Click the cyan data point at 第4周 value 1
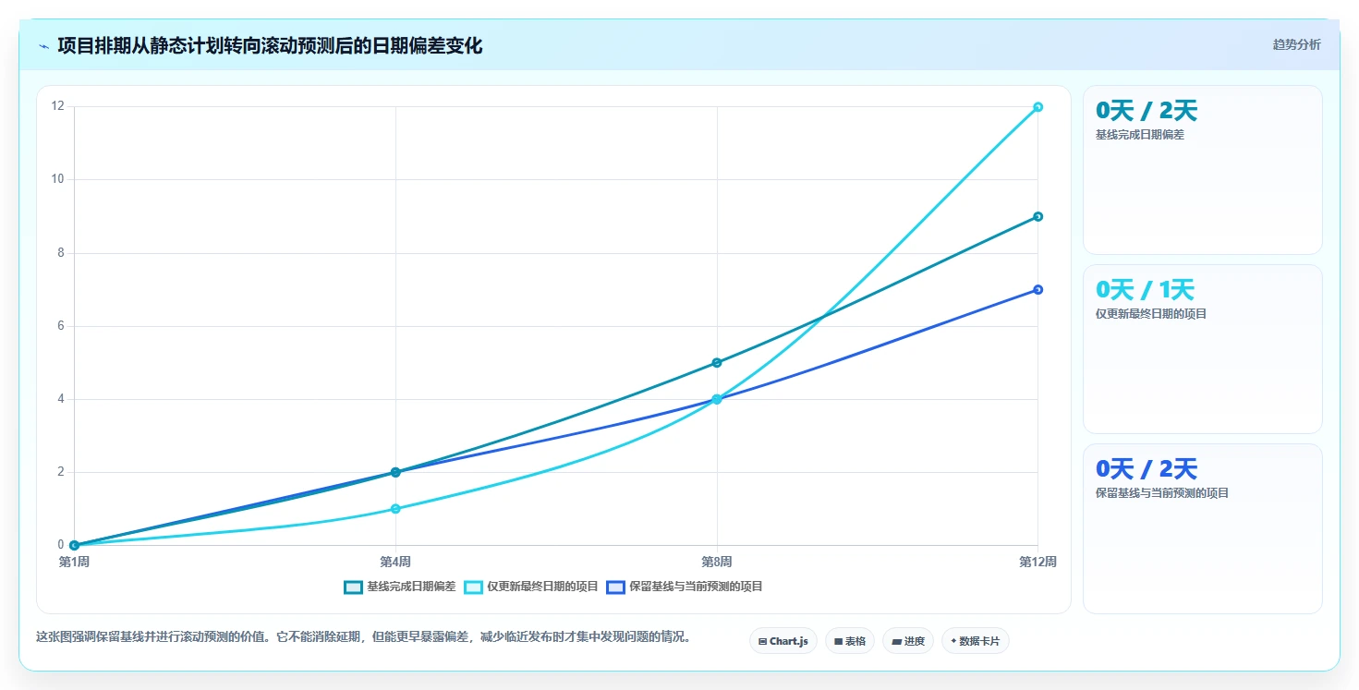Viewport: 1359px width, 690px height. 395,509
